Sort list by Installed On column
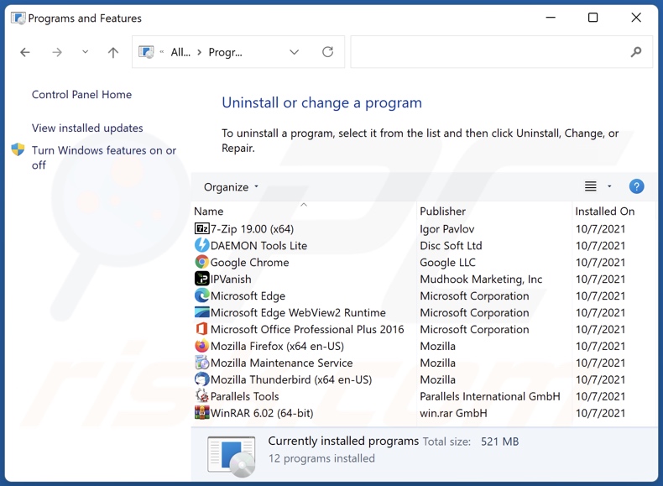663x486 pixels. (604, 212)
